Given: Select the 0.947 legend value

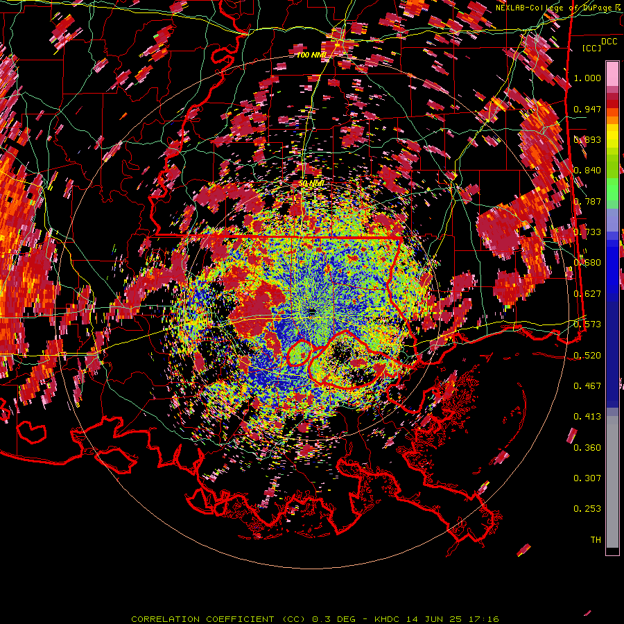Looking at the screenshot, I should [587, 109].
